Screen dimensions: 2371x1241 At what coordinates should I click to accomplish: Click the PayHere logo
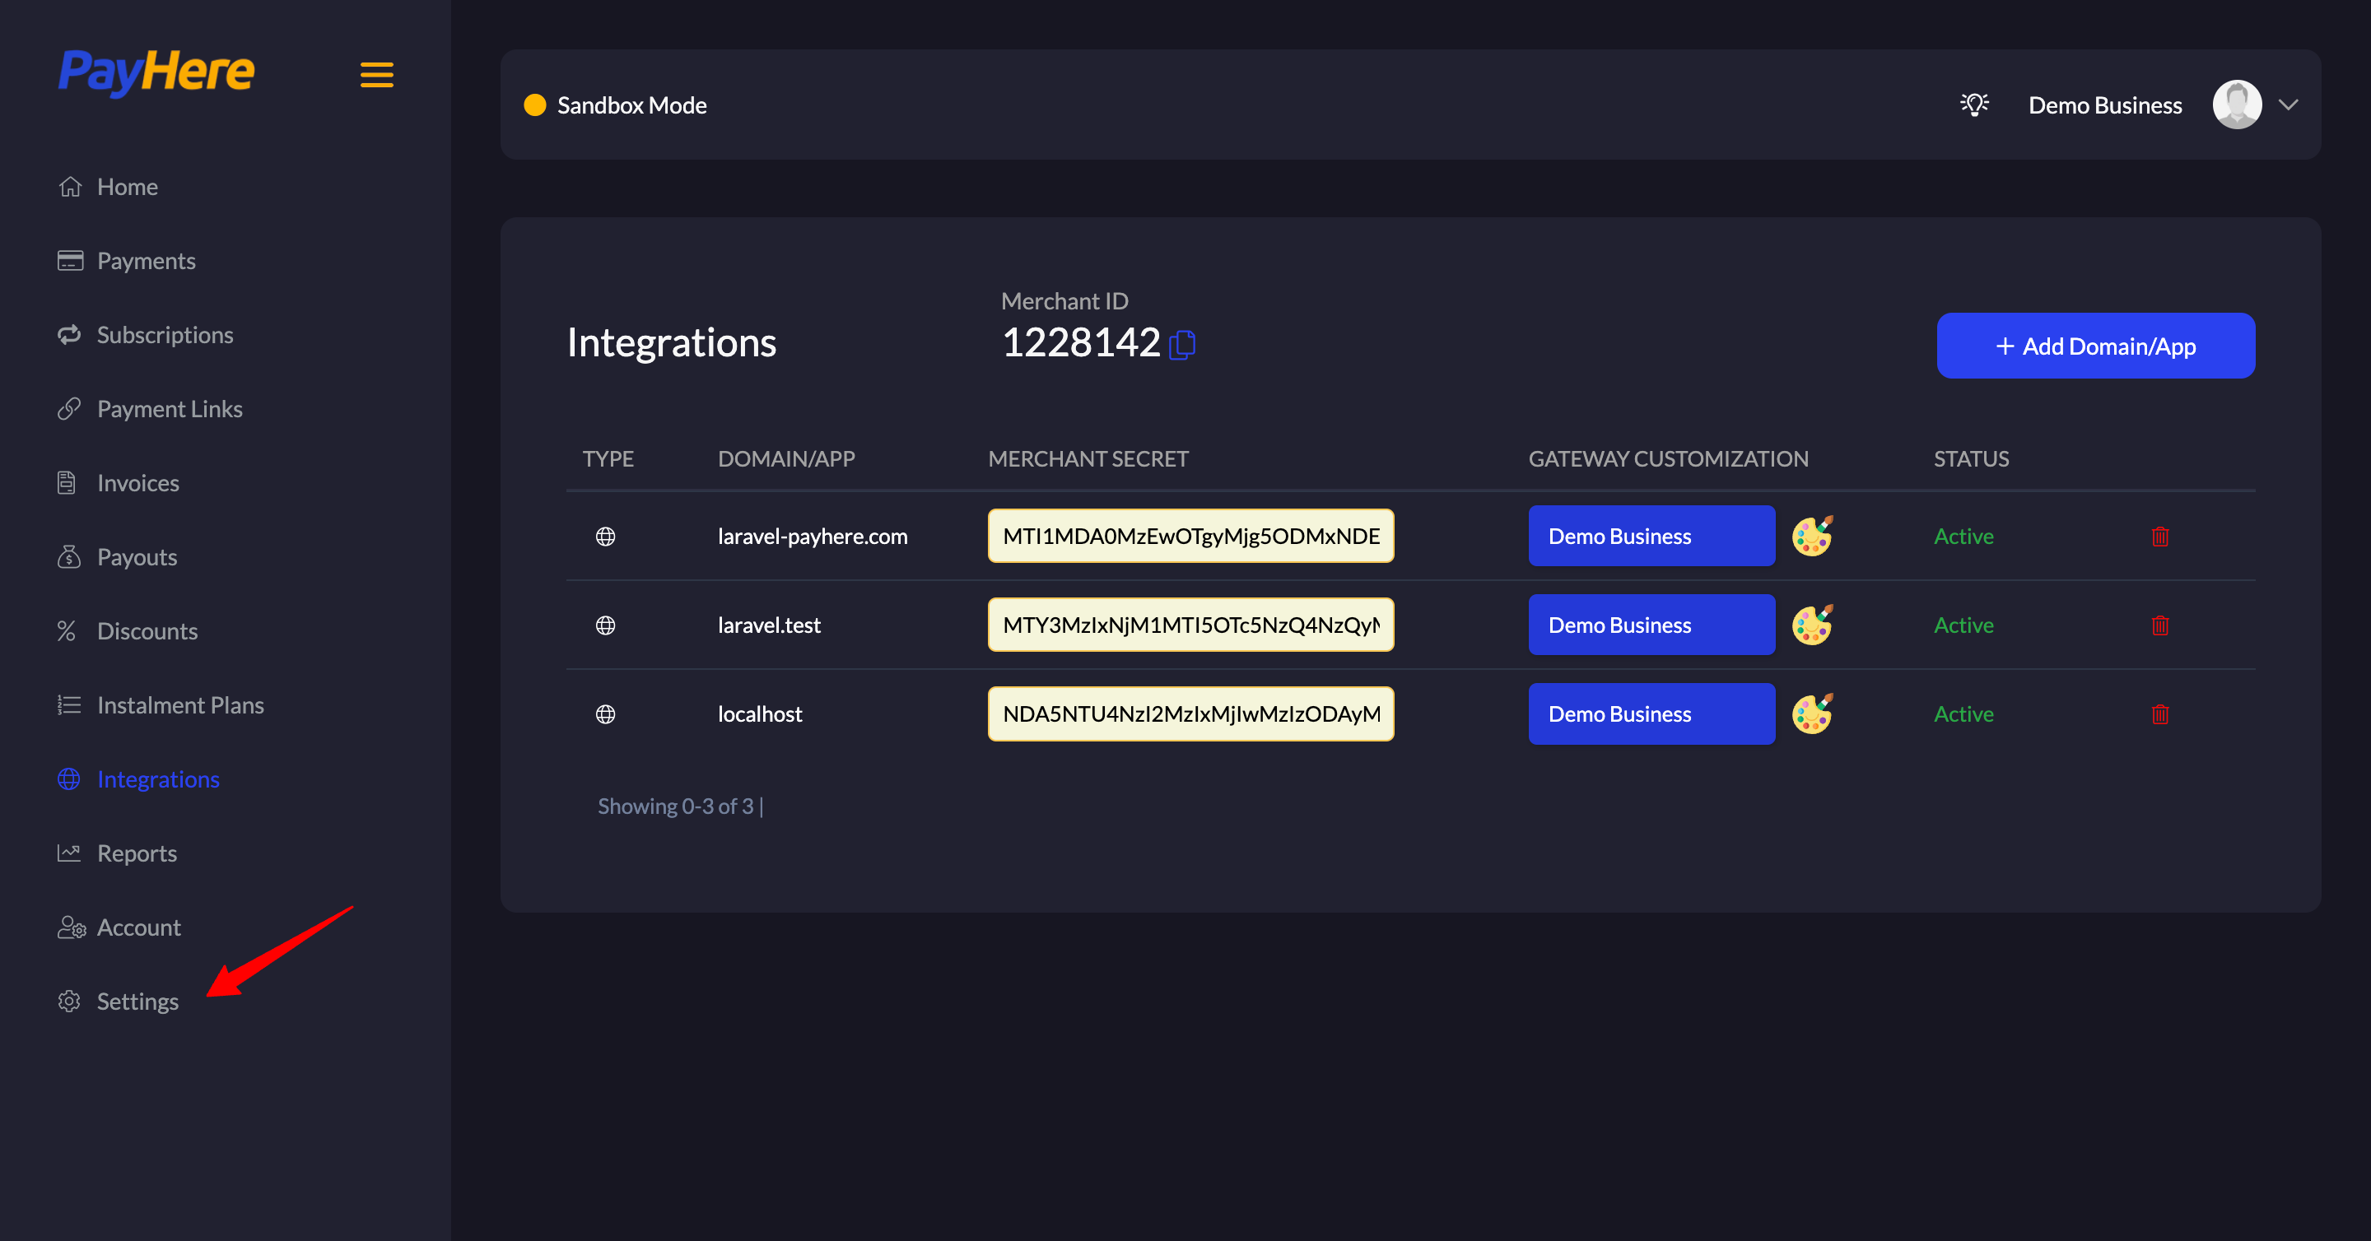pyautogui.click(x=156, y=72)
